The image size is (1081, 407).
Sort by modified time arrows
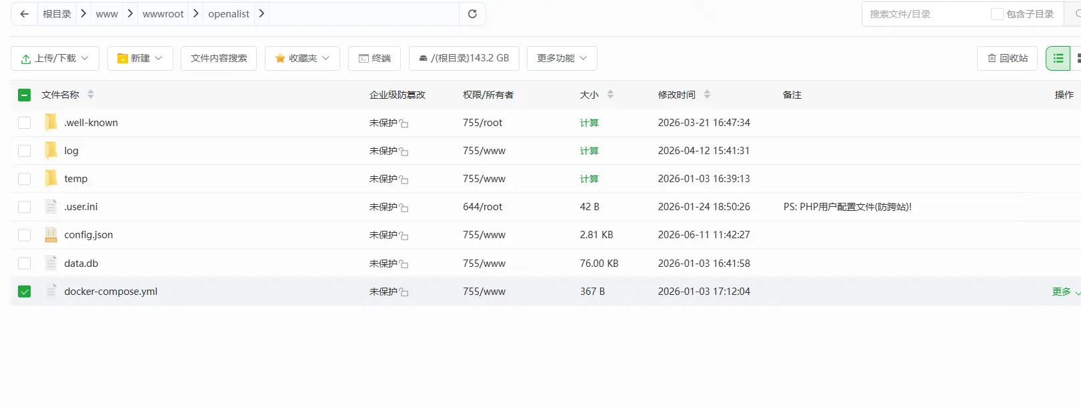coord(707,95)
